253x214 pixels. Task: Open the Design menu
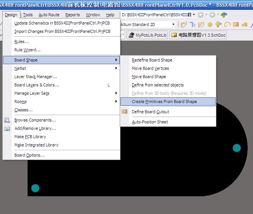point(11,15)
